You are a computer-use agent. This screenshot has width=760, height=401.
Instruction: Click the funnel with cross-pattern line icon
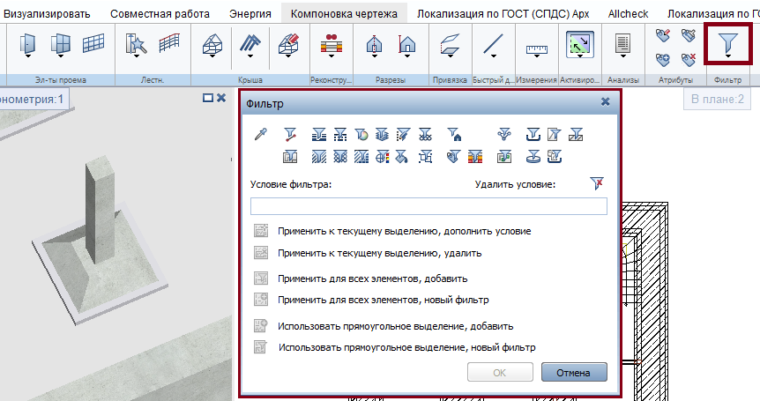(425, 134)
